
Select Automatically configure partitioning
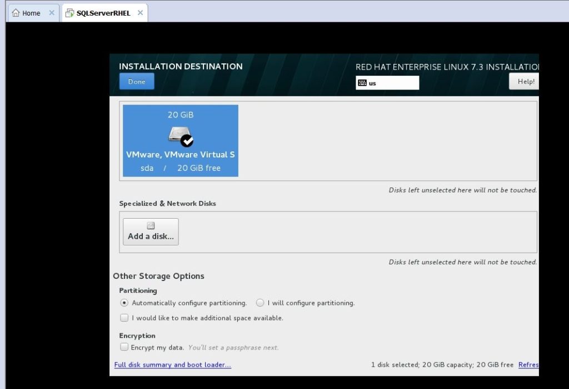pos(124,303)
